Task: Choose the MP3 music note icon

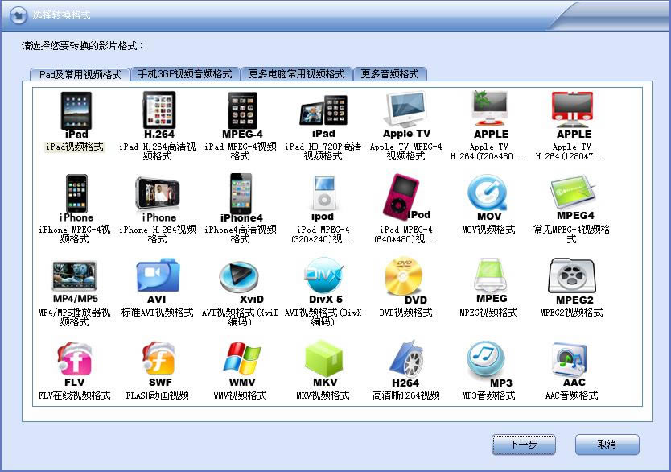Action: tap(488, 364)
